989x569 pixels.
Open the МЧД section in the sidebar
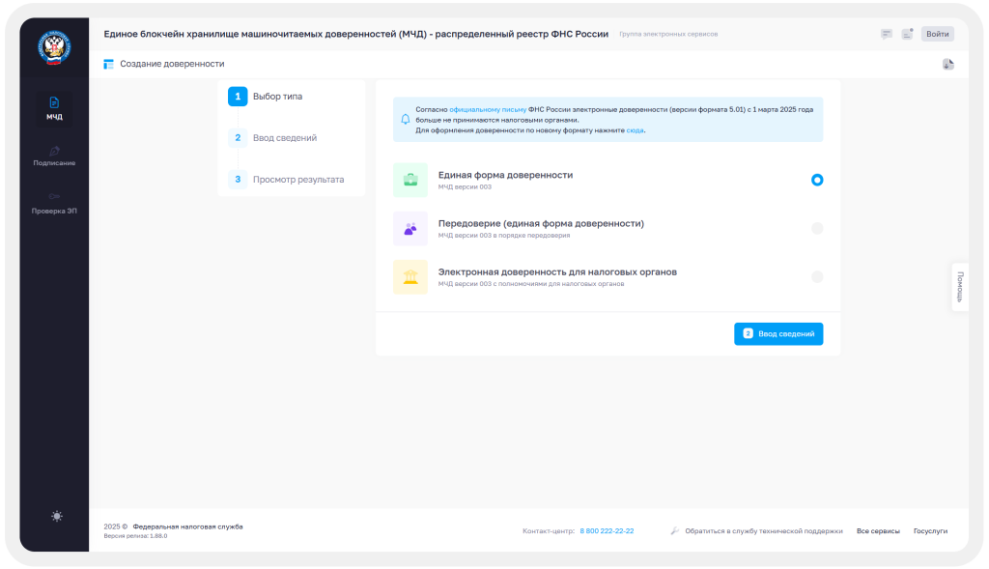[54, 110]
